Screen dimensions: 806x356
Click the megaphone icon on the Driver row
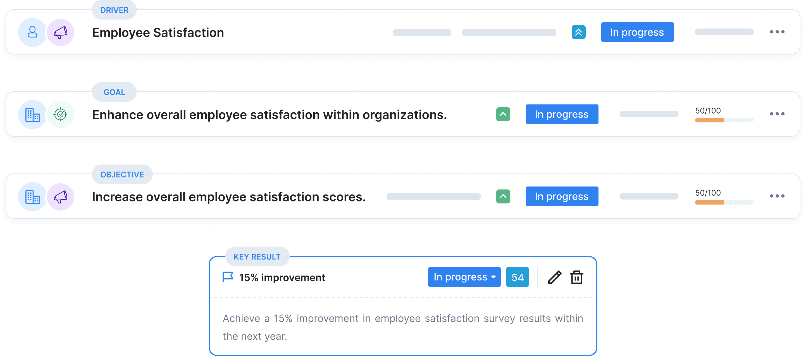click(60, 32)
